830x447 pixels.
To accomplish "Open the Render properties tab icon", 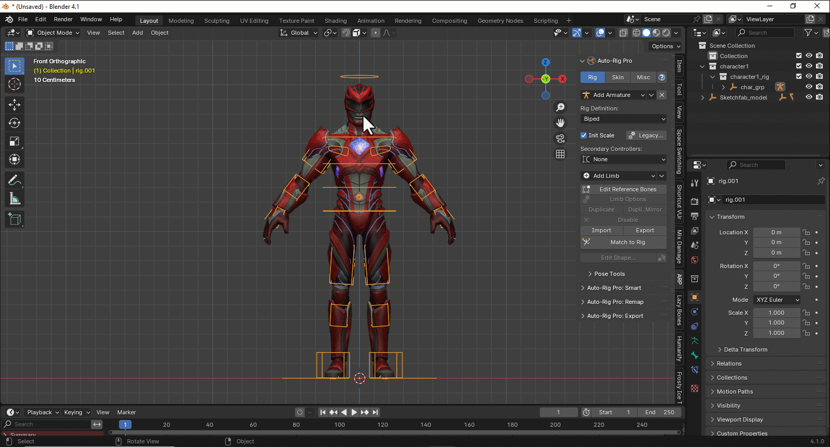I will tap(695, 201).
